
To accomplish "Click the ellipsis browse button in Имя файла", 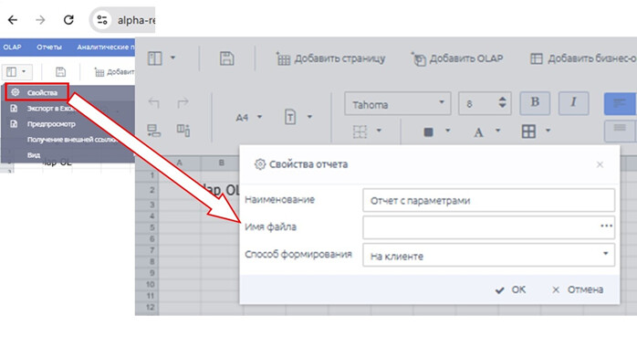I will [607, 226].
